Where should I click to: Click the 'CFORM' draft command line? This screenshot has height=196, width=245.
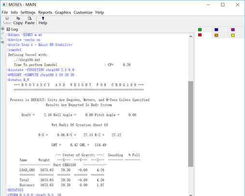coord(34,195)
